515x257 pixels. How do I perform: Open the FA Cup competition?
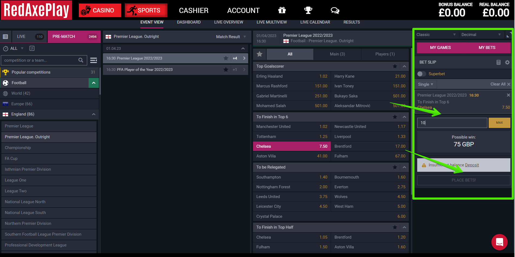tap(49, 159)
